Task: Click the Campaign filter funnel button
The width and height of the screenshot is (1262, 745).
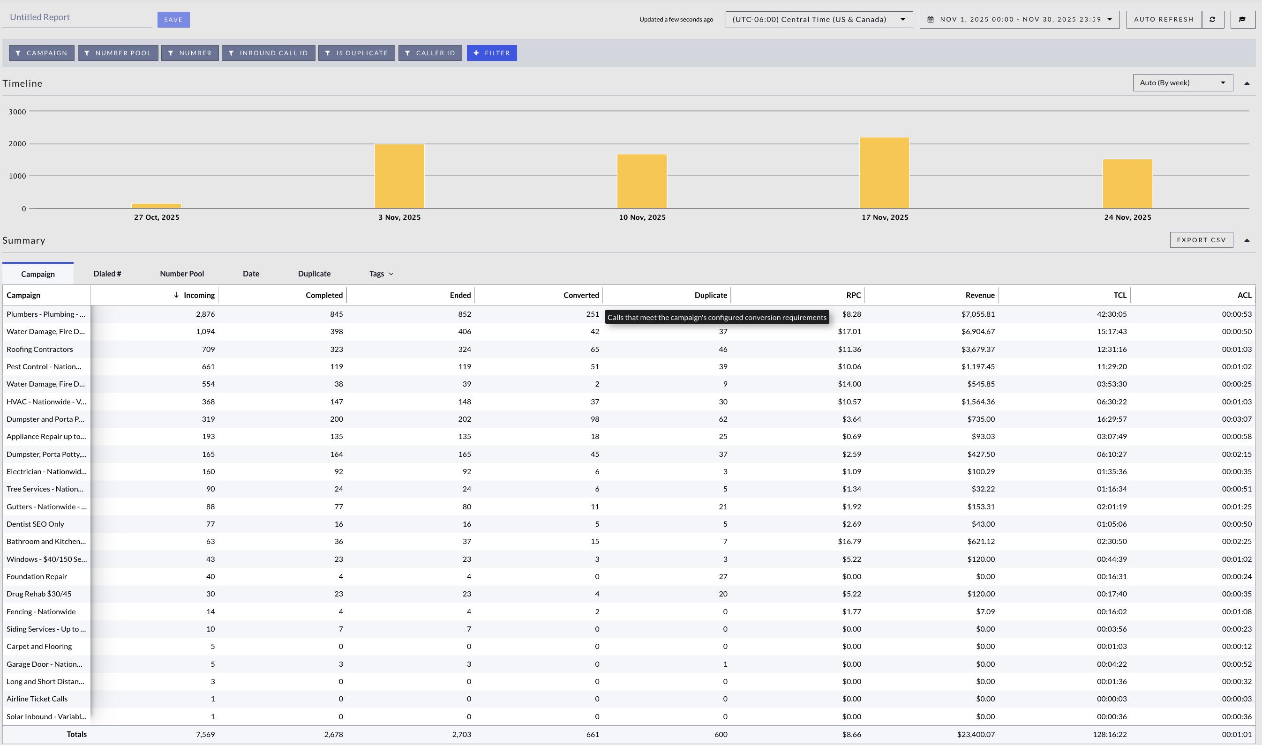Action: coord(41,52)
